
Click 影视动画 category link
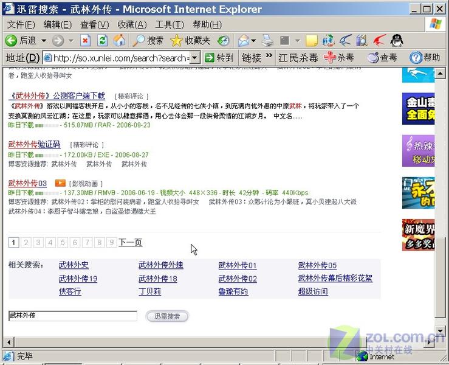(x=85, y=184)
